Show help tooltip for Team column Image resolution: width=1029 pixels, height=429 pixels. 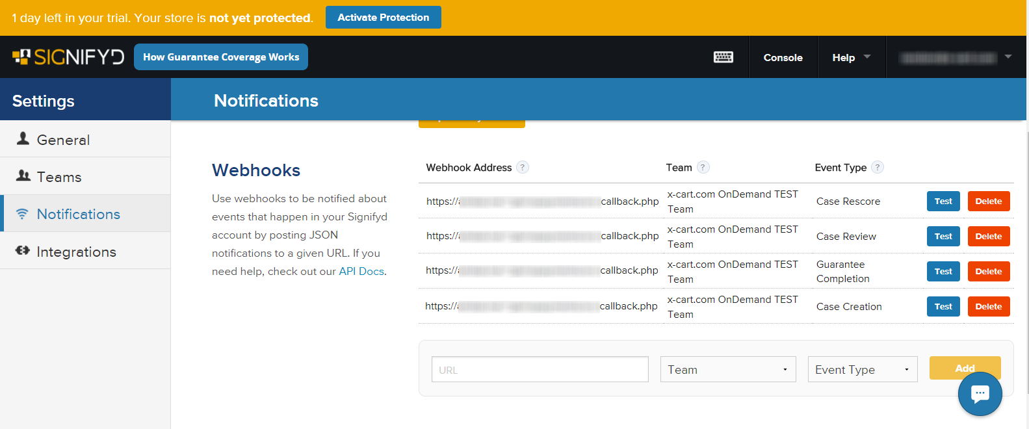click(703, 168)
